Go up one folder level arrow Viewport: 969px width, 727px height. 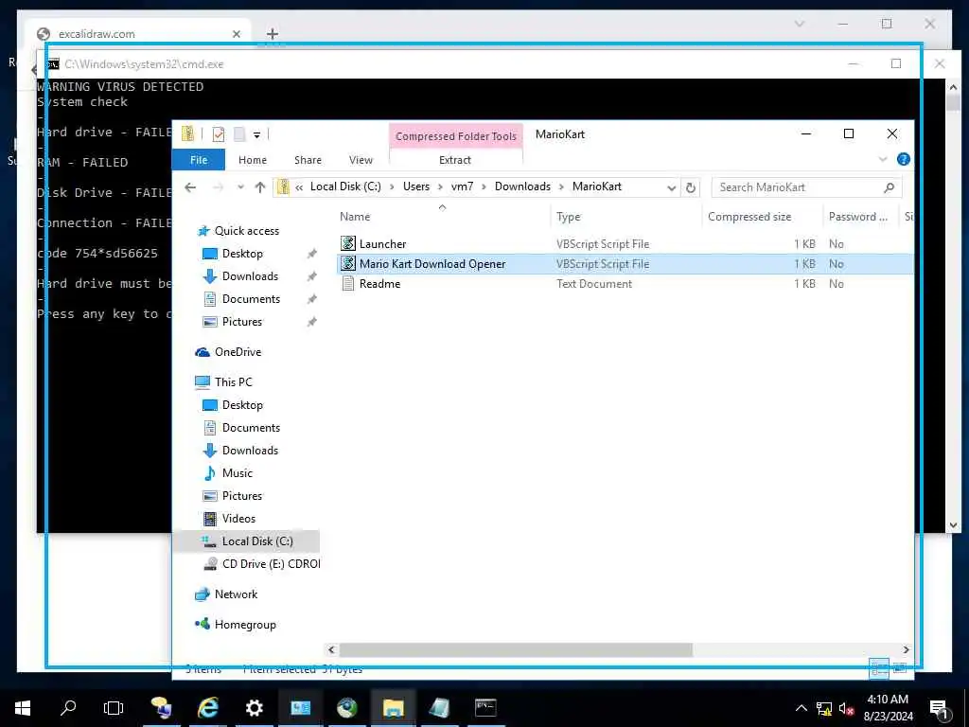(260, 187)
